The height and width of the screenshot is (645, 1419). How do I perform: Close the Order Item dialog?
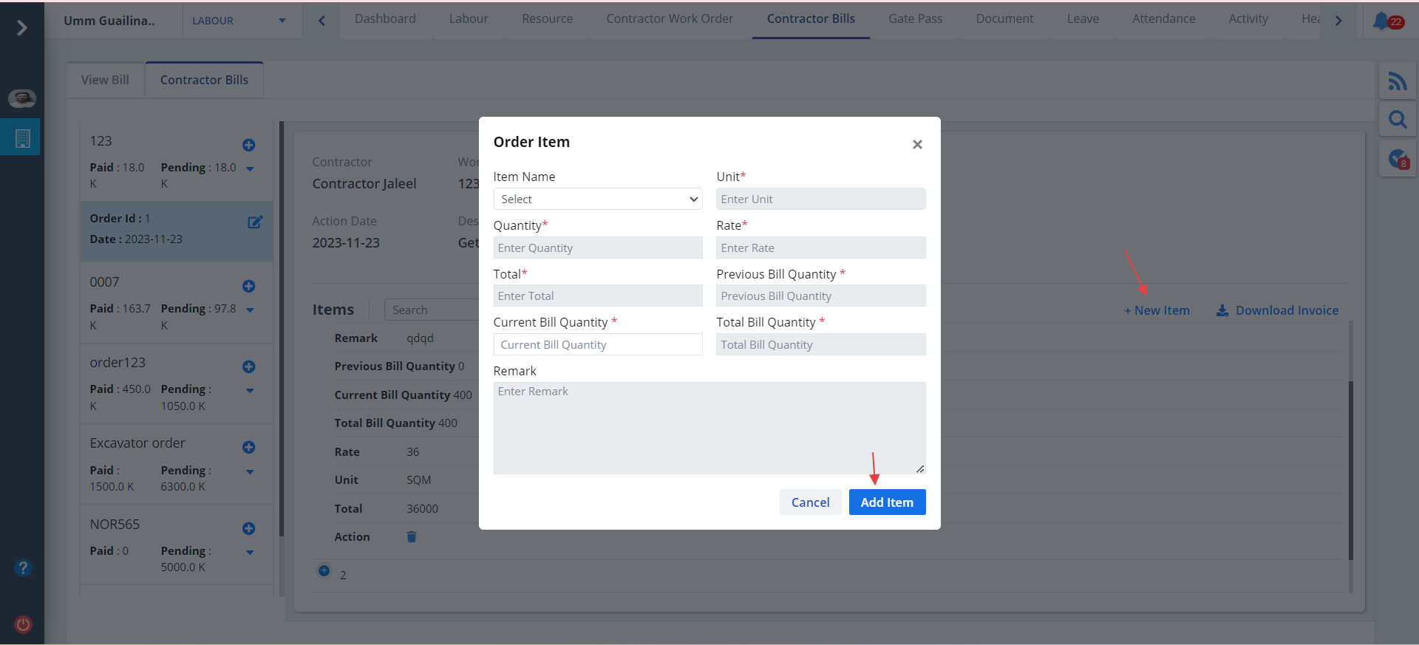tap(917, 144)
